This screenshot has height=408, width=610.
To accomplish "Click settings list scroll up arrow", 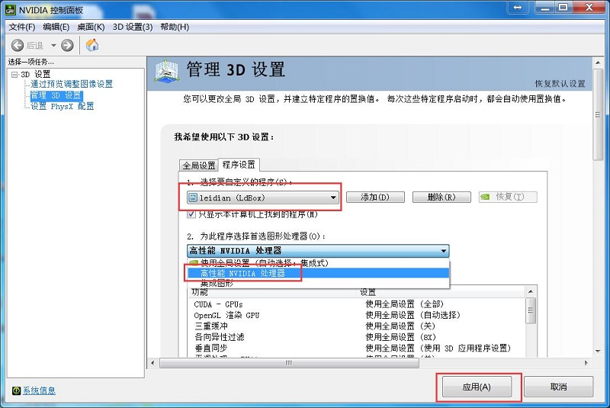I will coord(531,291).
